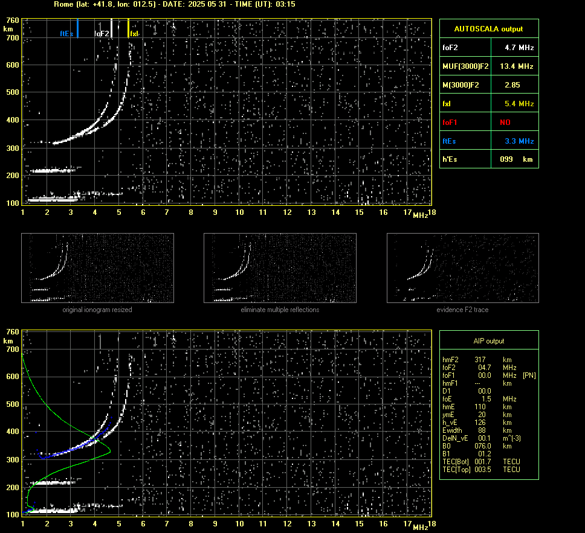Click the AIP foF1 00.0 MHz row
Viewport: 585px width, 533px height.
(489, 375)
